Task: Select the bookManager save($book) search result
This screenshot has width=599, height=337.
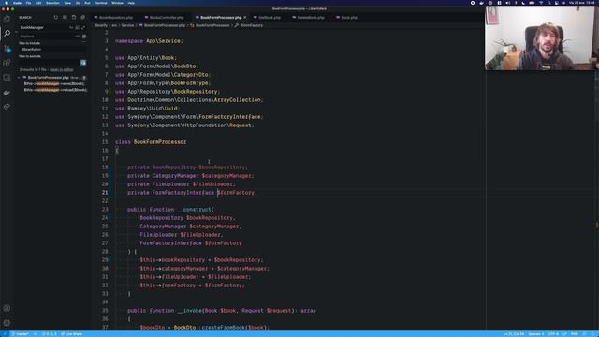Action: click(x=54, y=83)
